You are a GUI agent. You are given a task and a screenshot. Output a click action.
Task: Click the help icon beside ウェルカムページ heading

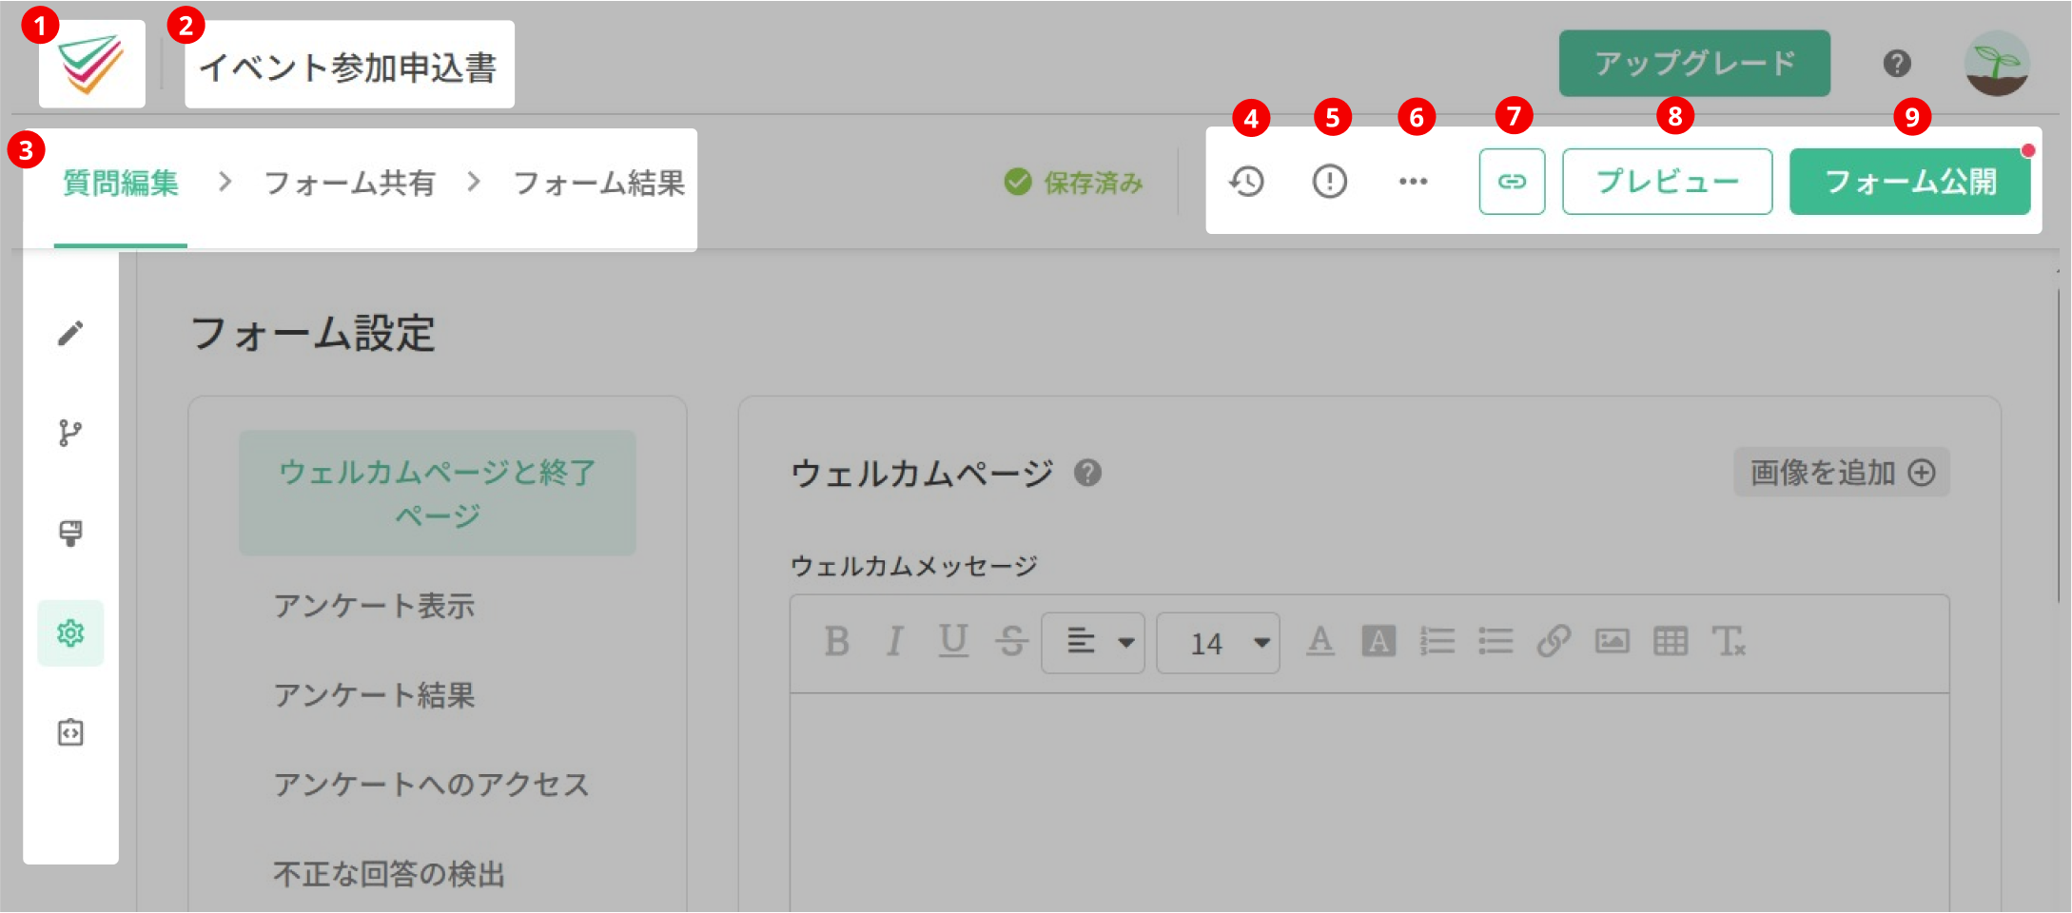pos(1087,473)
